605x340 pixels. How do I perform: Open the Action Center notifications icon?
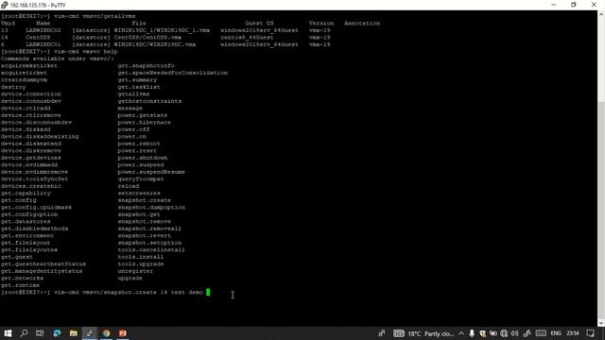[590, 333]
